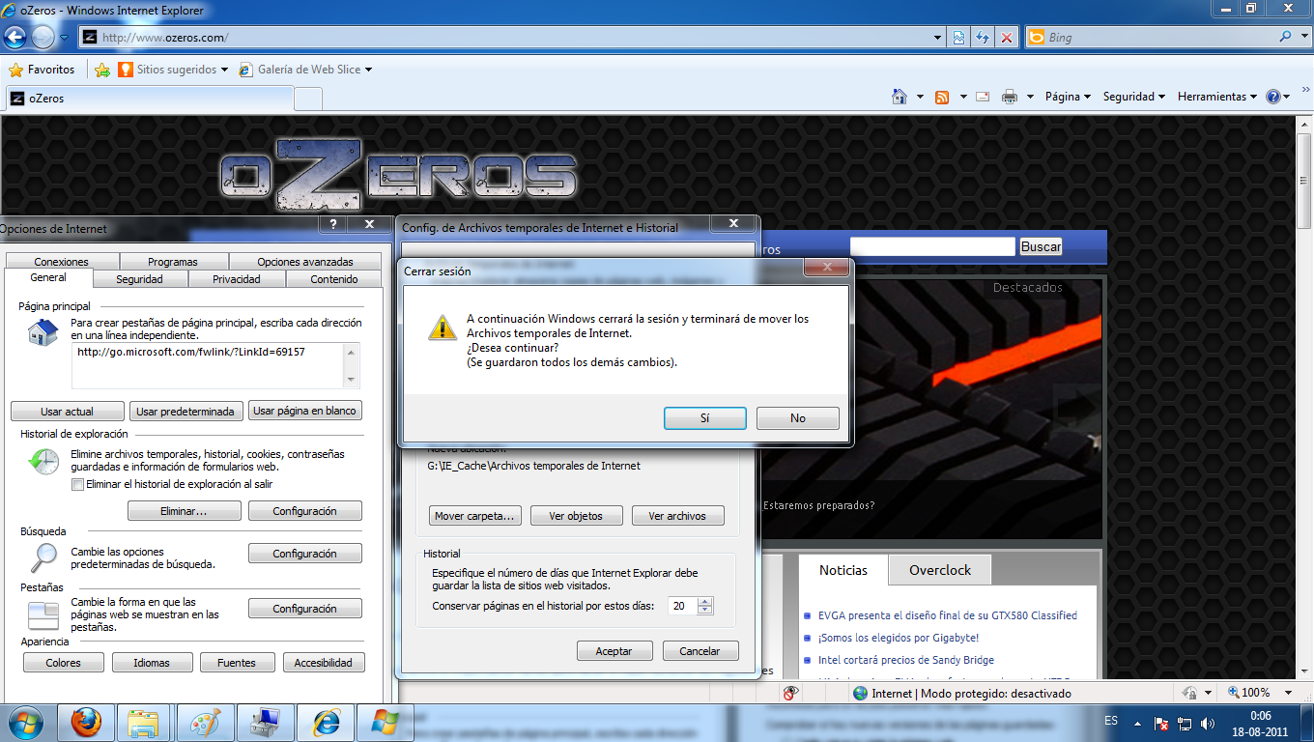The width and height of the screenshot is (1314, 742).
Task: Click the Buscar button on the webpage
Action: point(1042,246)
